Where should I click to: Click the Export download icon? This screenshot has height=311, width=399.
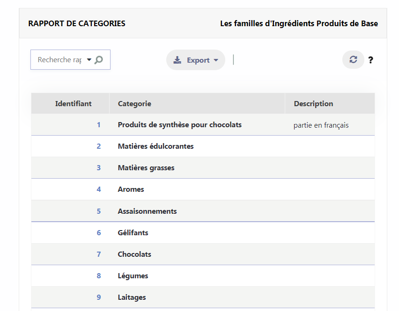(177, 60)
